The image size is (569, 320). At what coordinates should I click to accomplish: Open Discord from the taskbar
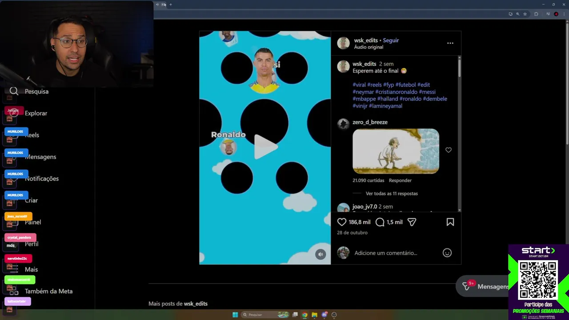click(325, 315)
